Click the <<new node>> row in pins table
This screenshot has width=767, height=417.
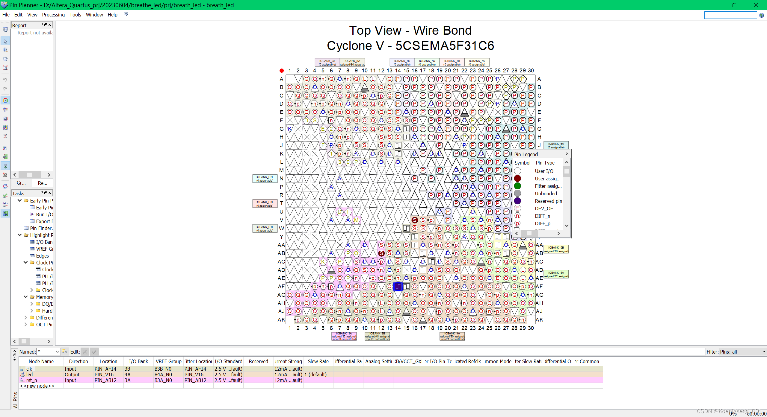pyautogui.click(x=37, y=386)
